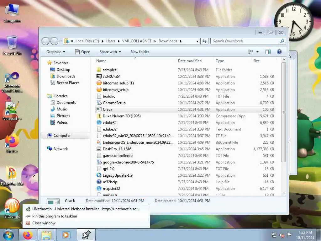Click the New folder button

click(x=140, y=52)
